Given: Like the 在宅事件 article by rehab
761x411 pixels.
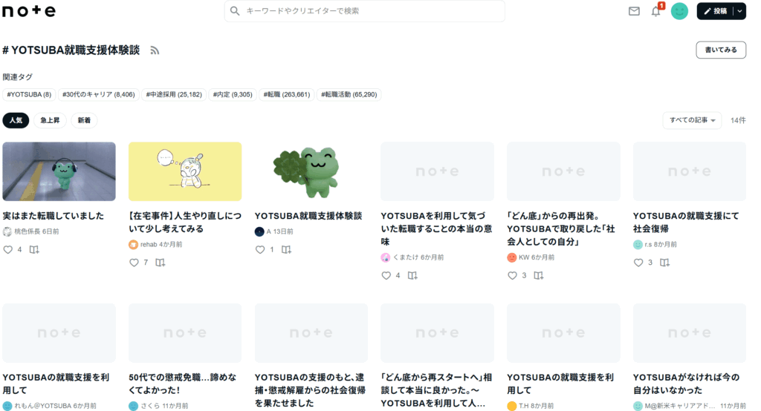Looking at the screenshot, I should [x=134, y=263].
